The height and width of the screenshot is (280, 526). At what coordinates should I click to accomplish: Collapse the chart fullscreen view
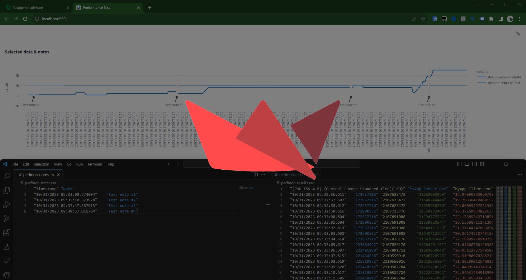[518, 33]
